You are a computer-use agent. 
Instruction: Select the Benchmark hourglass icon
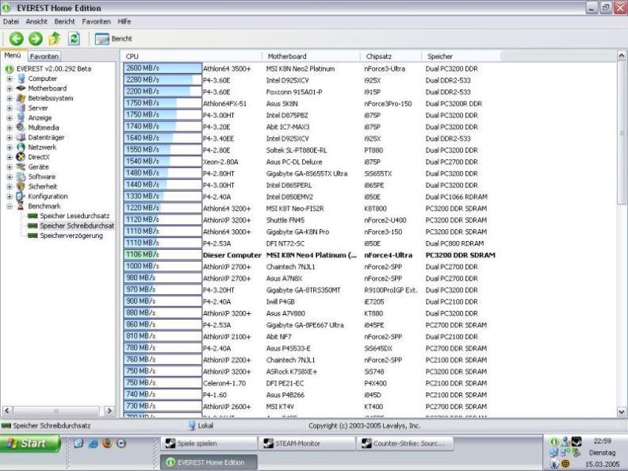[x=21, y=206]
